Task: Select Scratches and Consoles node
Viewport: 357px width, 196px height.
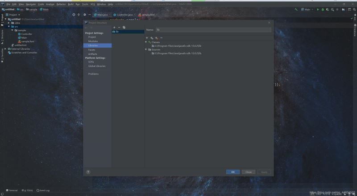Action: pos(22,53)
